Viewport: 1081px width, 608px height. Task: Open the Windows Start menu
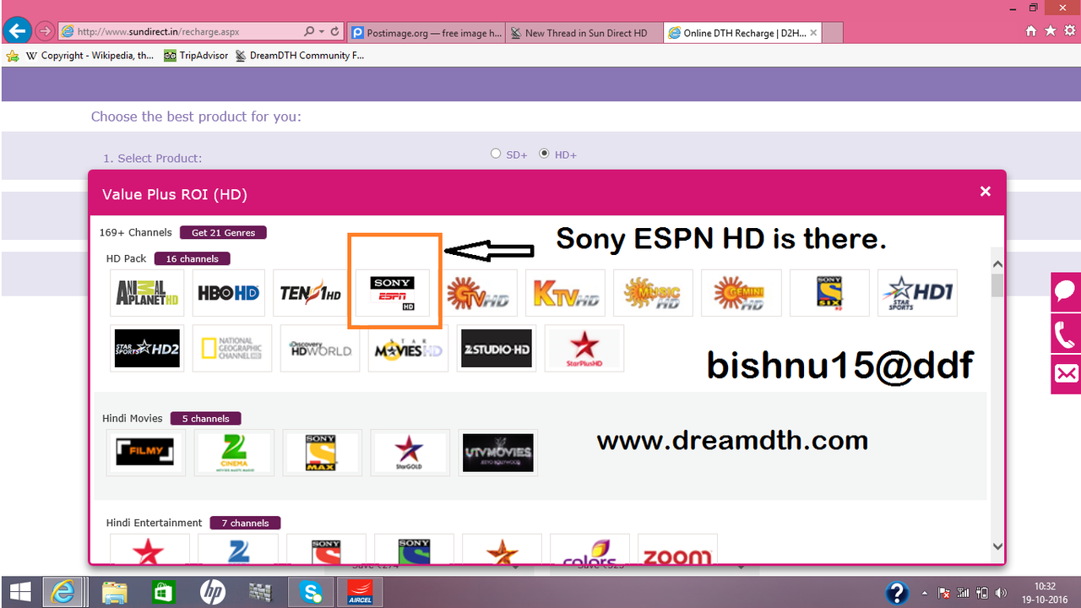pos(19,592)
